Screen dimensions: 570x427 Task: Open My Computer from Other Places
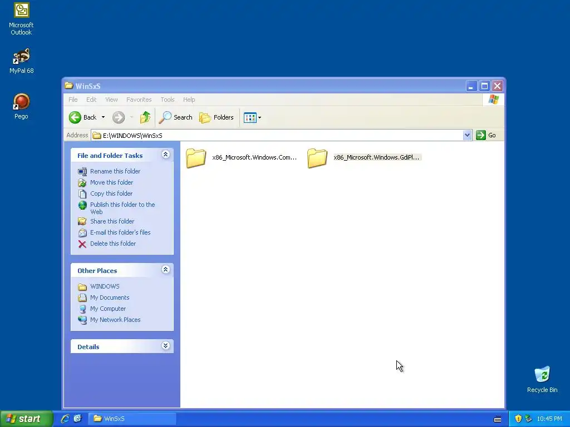point(108,309)
